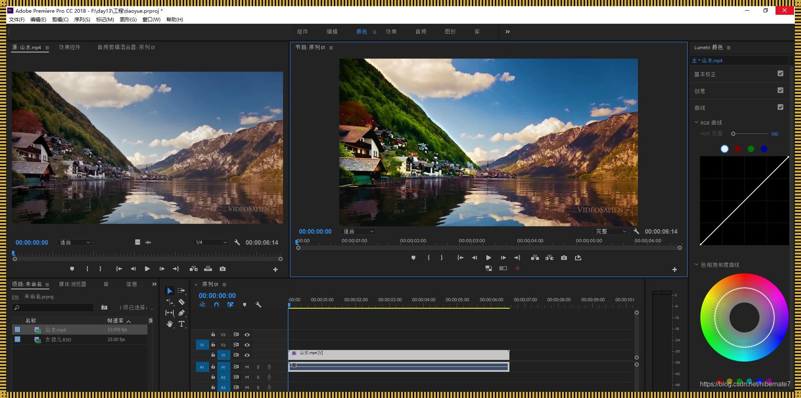Open the 序列(S) menu
This screenshot has height=398, width=801.
click(x=82, y=19)
